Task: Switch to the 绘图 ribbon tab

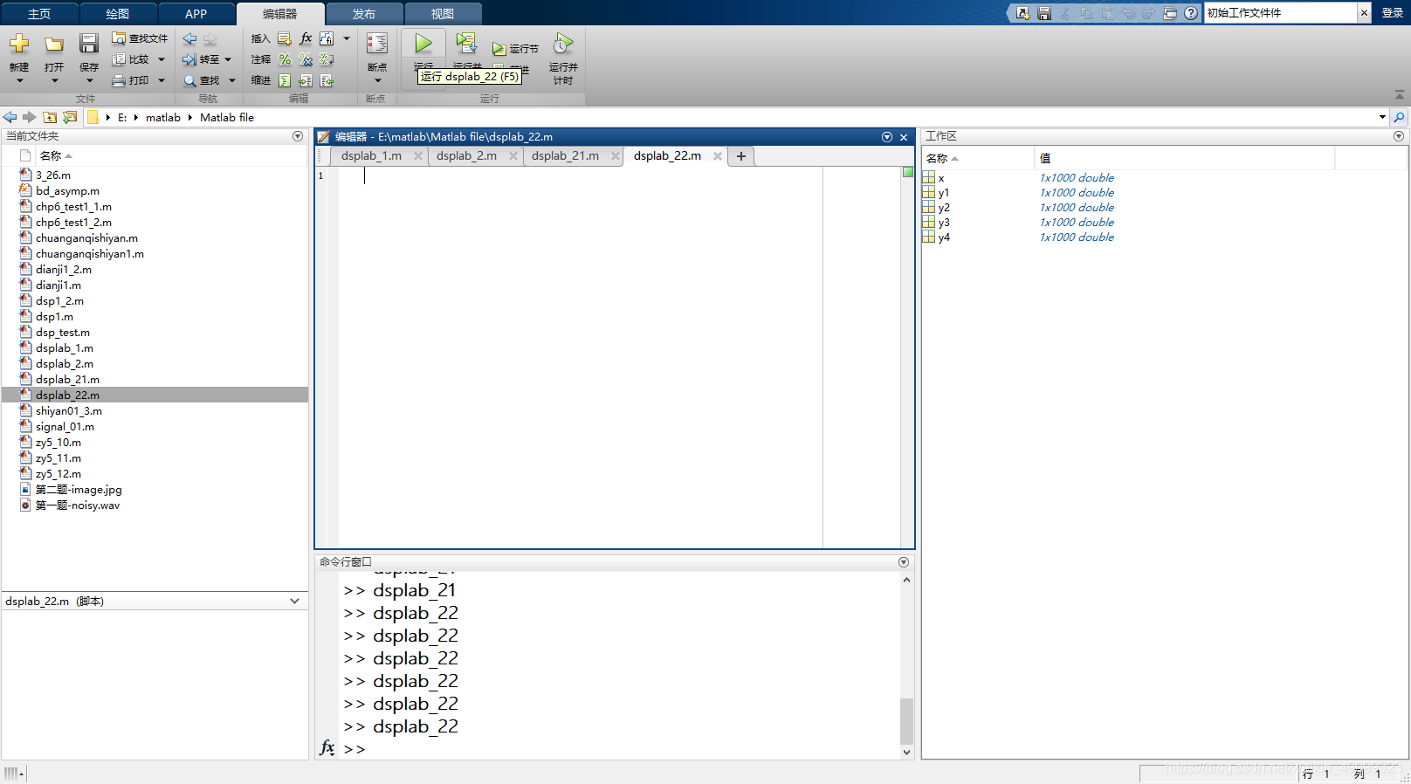Action: (x=118, y=14)
